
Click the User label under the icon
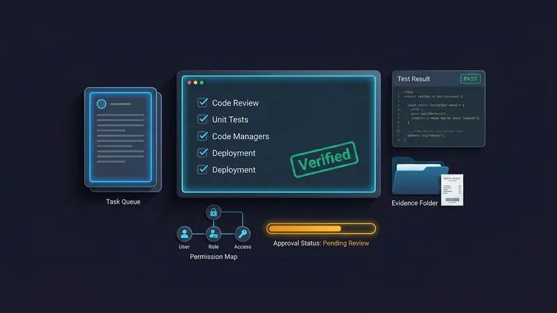coord(184,247)
